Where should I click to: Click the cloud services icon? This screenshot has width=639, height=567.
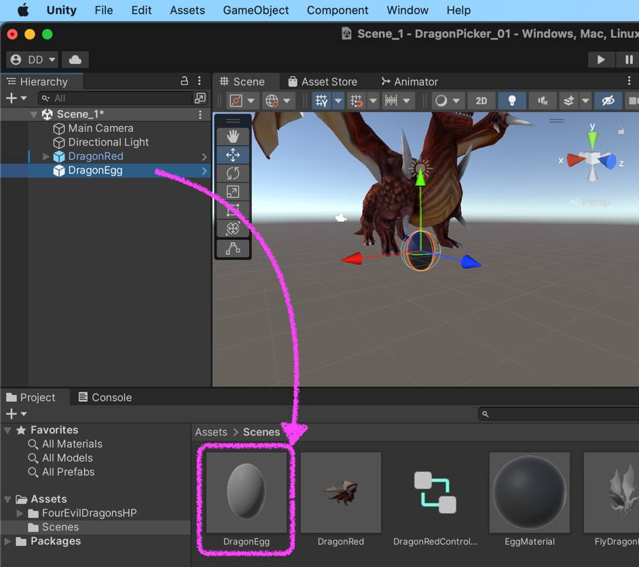tap(75, 60)
